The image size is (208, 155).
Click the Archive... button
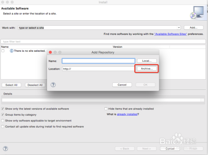pyautogui.click(x=147, y=69)
